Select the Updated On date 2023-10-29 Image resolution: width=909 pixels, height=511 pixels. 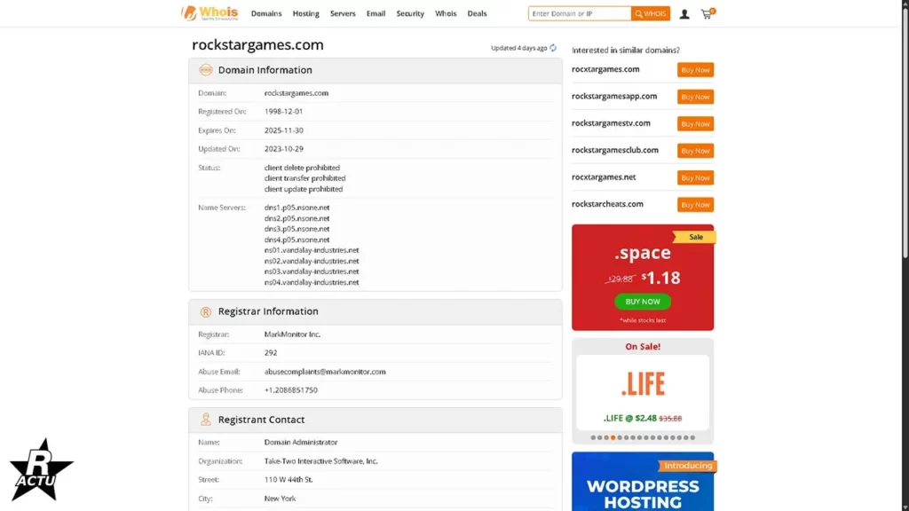click(283, 149)
